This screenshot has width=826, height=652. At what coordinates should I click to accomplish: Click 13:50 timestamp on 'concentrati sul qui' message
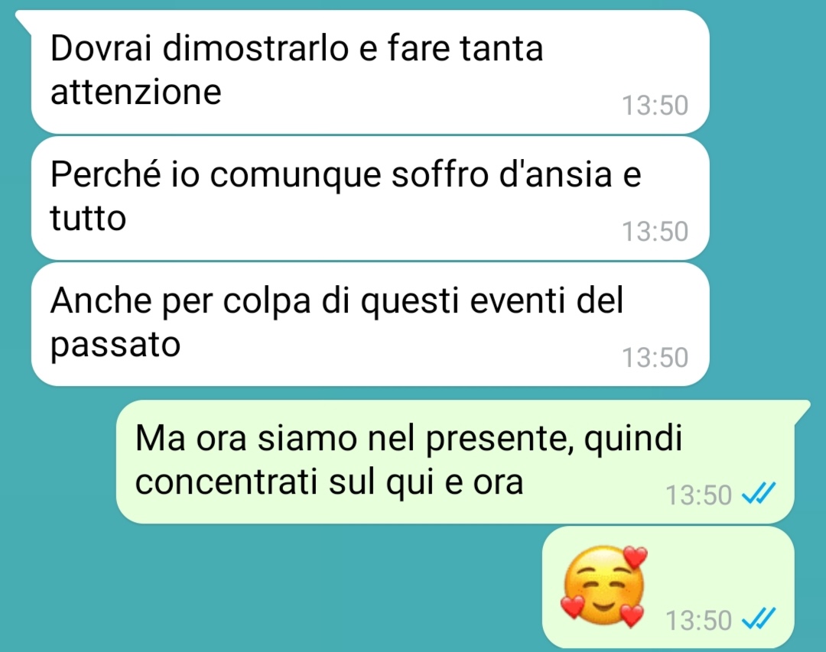[x=698, y=495]
